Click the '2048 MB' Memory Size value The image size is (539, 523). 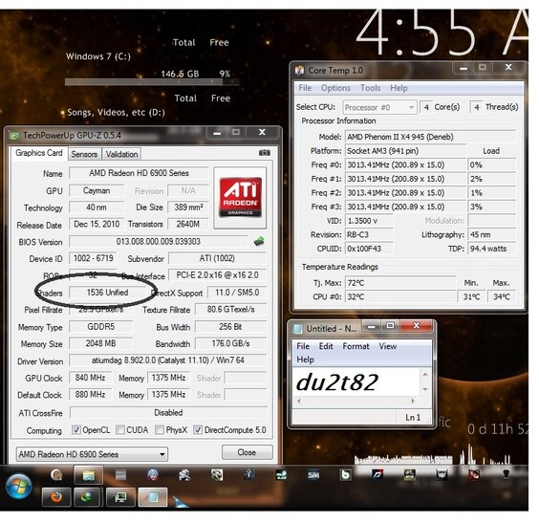point(100,343)
